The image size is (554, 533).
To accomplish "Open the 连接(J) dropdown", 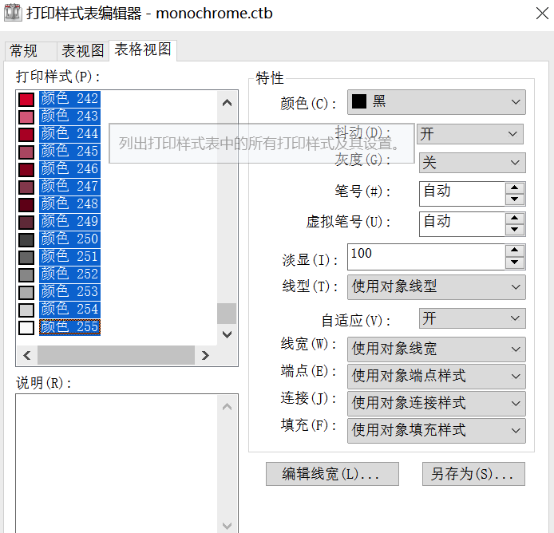I will point(437,404).
